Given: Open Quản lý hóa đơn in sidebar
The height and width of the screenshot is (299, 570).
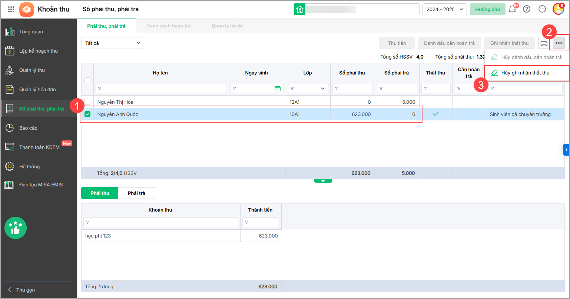Looking at the screenshot, I should [x=39, y=90].
